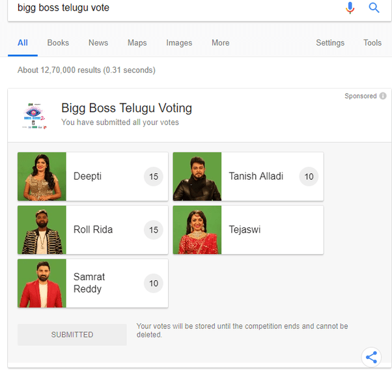Switch to the Images tab
Screen dimensions: 392x370
tap(179, 43)
